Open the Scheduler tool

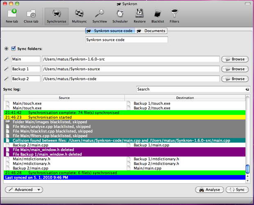click(x=120, y=16)
